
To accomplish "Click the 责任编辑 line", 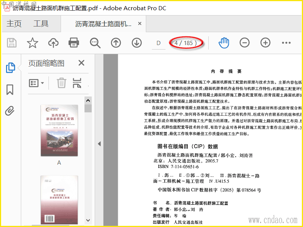I will pyautogui.click(x=169, y=216).
